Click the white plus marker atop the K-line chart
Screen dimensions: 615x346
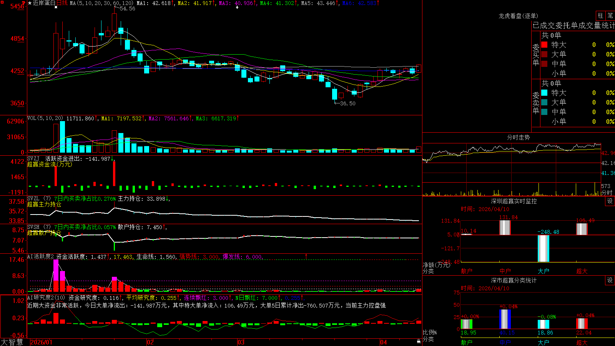(x=237, y=7)
